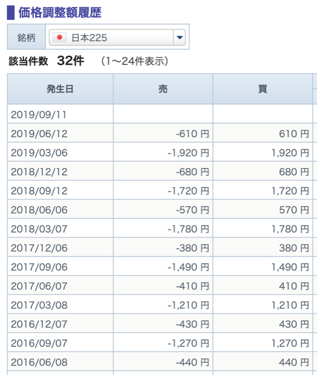Select date 2018/03/07

pos(39,229)
